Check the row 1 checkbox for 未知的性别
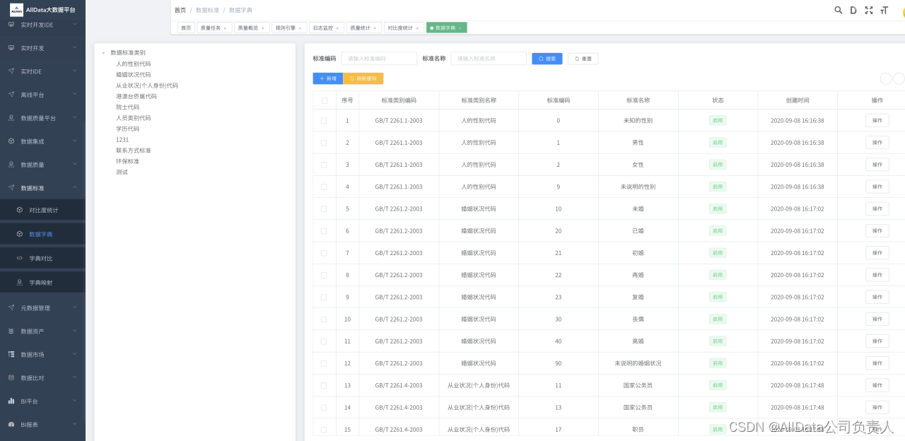This screenshot has width=905, height=441. click(324, 121)
